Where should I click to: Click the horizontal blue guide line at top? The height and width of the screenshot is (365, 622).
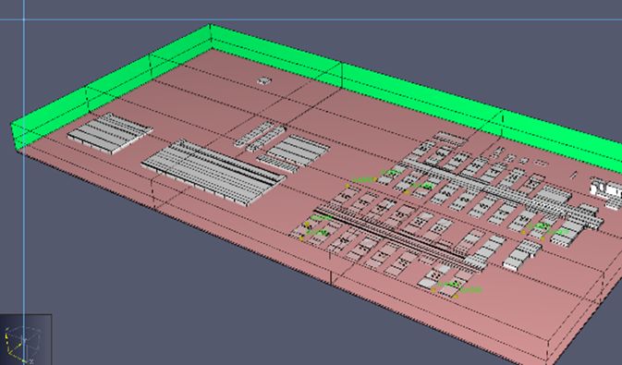tap(311, 19)
